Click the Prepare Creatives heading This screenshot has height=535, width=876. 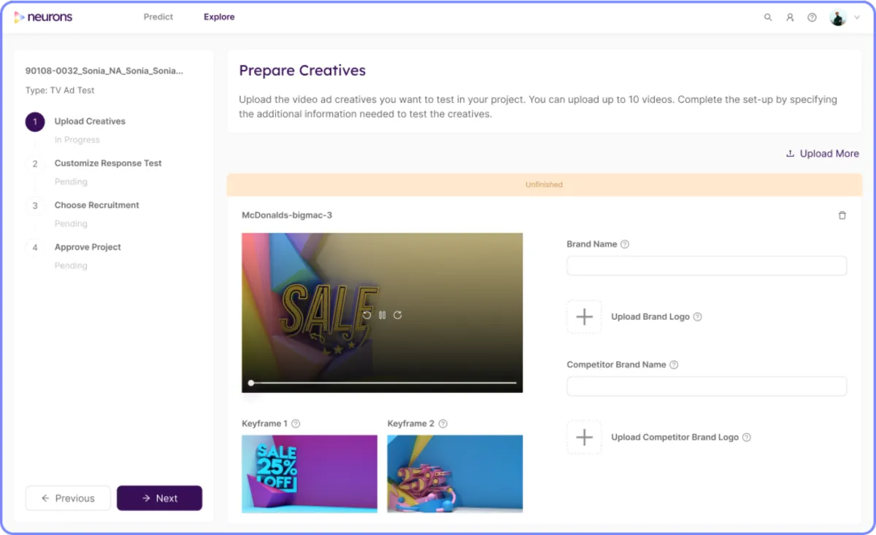[302, 71]
